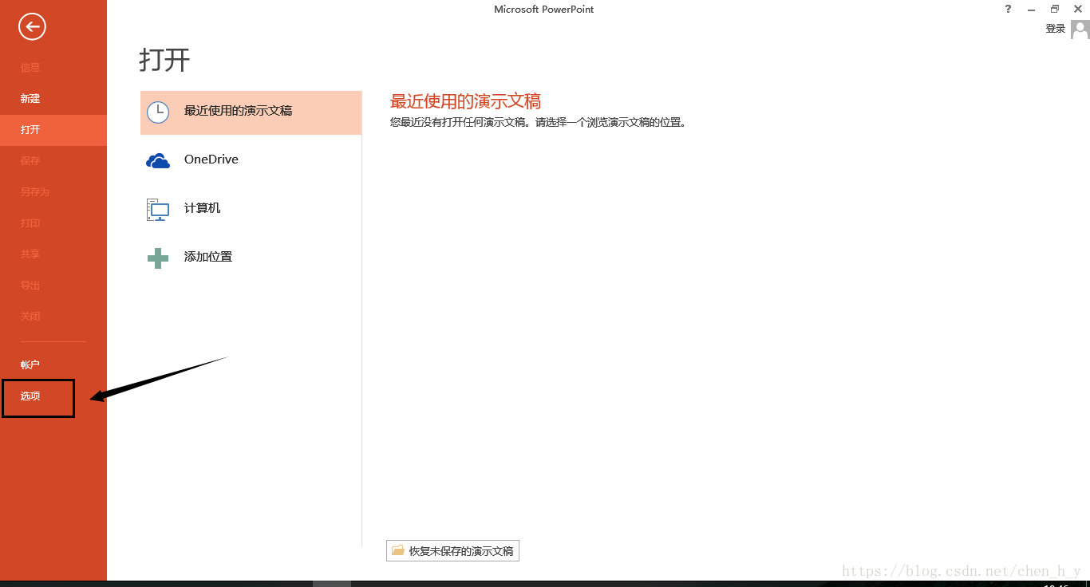Restore down the PowerPoint window
Viewport: 1090px width, 587px height.
pyautogui.click(x=1055, y=9)
